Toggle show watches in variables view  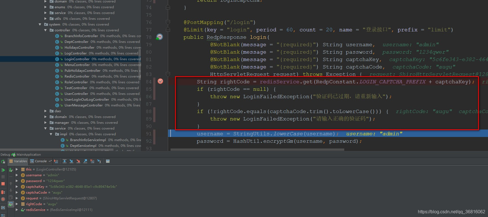(11, 204)
